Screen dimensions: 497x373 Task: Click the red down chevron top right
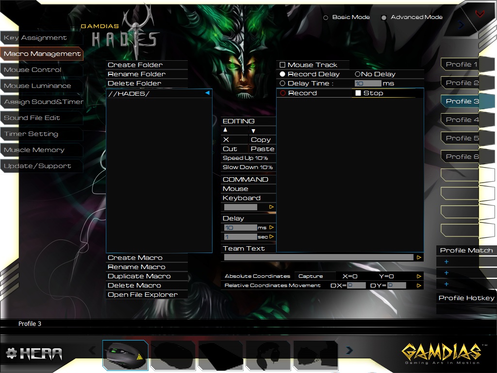tap(480, 14)
